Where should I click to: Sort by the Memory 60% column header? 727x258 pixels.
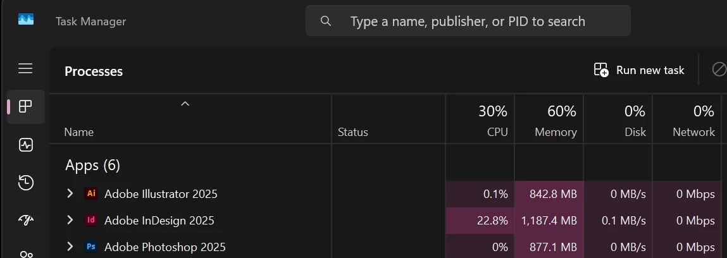coord(549,120)
